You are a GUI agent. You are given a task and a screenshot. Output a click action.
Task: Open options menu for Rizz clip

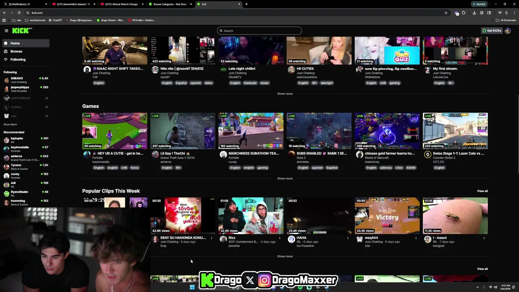(280, 238)
